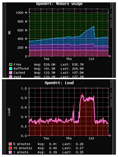Click the 'Tue' label on the memory graph

pyautogui.click(x=47, y=59)
